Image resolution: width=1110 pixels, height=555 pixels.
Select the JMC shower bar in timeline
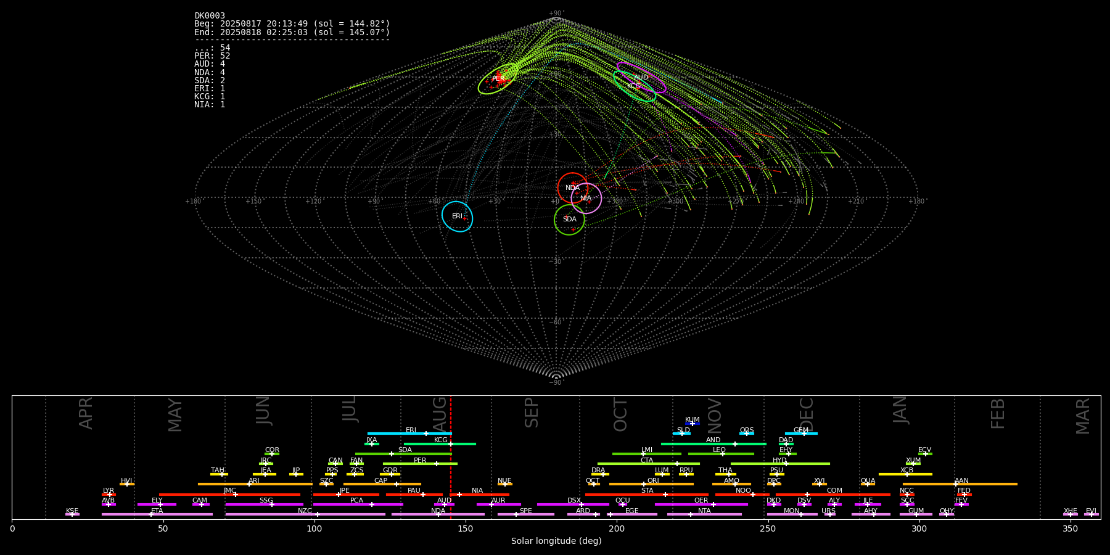(229, 495)
